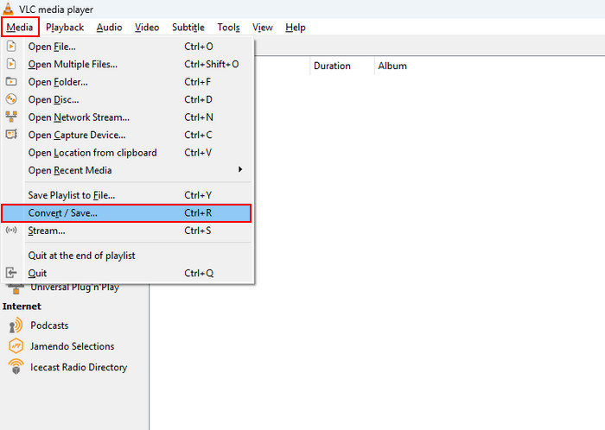The height and width of the screenshot is (430, 605).
Task: Open the Media menu
Action: point(20,28)
